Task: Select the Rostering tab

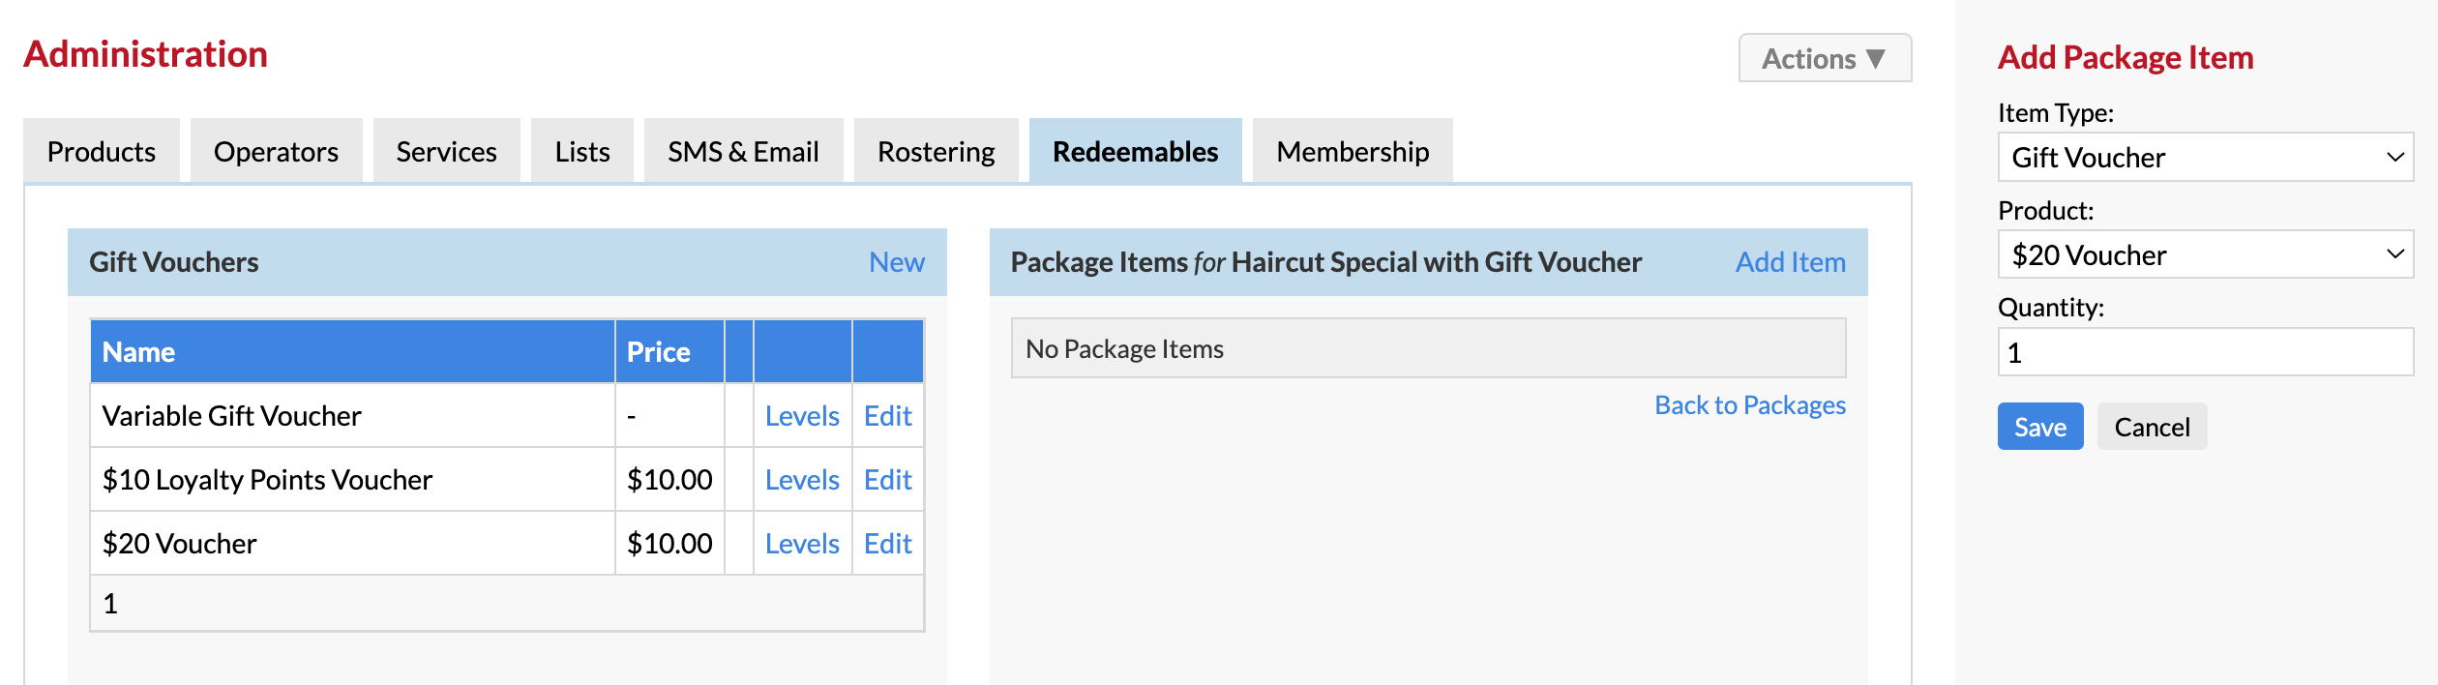Action: click(936, 151)
